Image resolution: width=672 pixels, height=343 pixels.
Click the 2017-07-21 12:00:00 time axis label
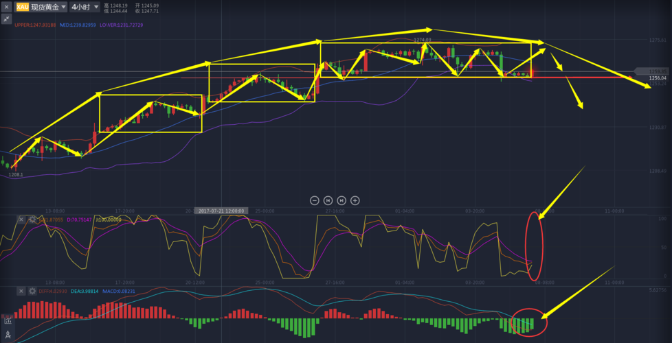tap(221, 211)
